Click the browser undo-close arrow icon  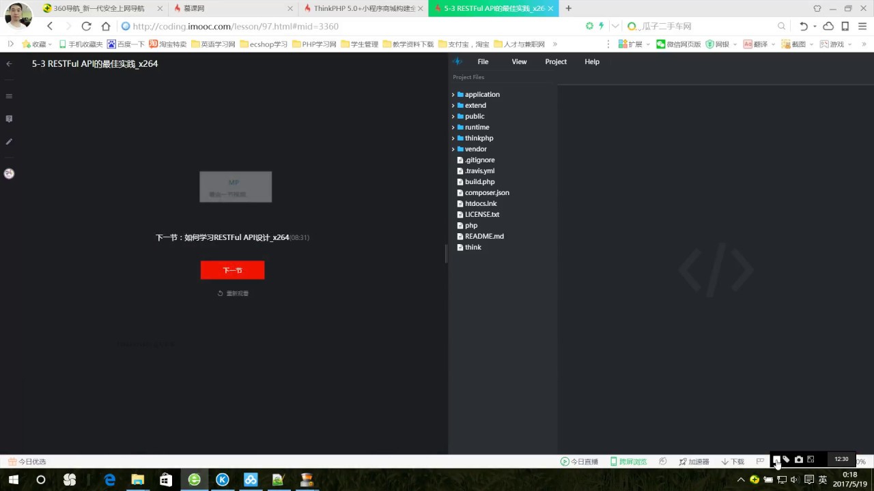804,26
